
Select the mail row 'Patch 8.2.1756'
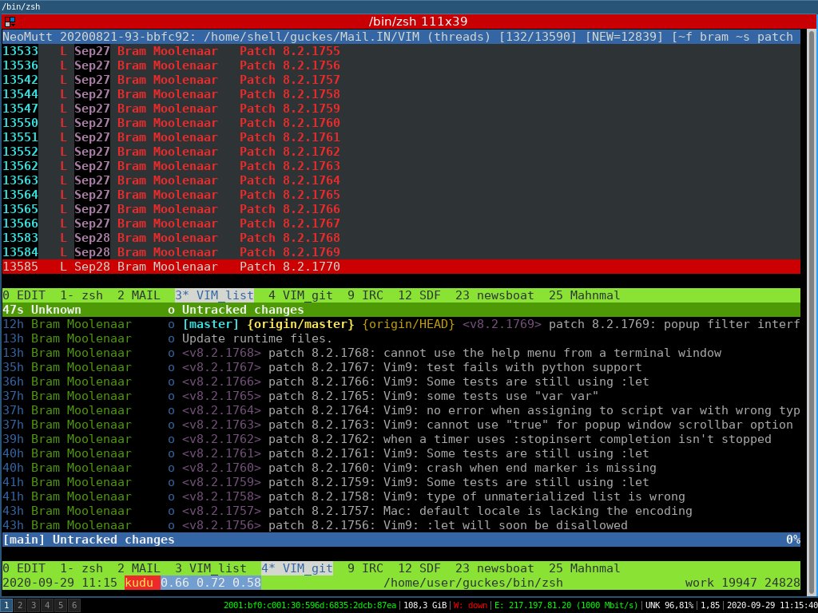(401, 65)
